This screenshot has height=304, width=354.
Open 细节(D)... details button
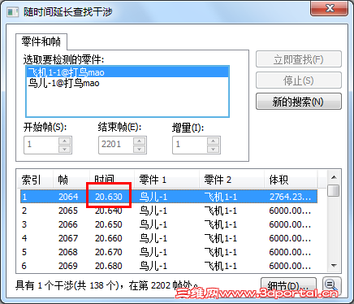288,285
